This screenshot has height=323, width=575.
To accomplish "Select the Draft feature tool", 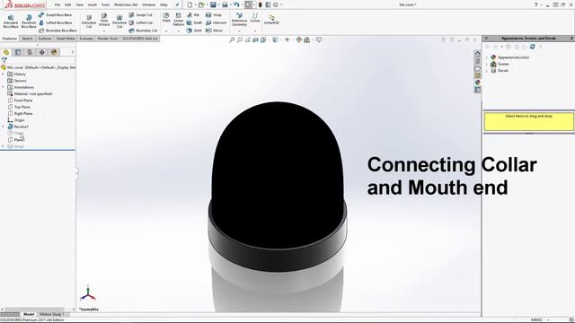I will point(194,22).
